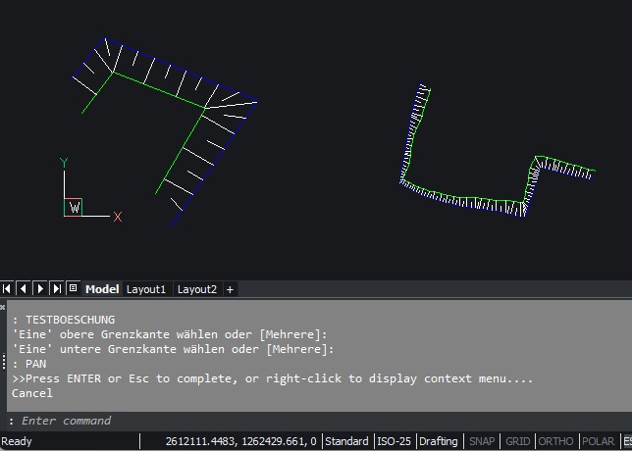Click the Cancel line in command history

[32, 393]
